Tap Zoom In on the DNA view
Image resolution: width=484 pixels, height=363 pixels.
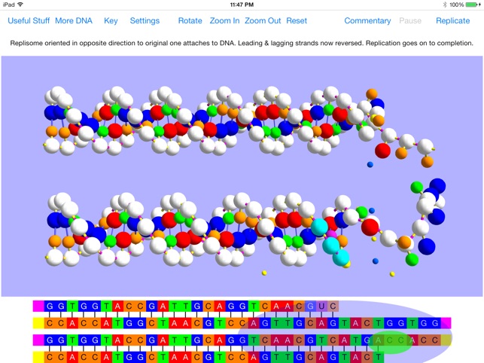pos(225,20)
